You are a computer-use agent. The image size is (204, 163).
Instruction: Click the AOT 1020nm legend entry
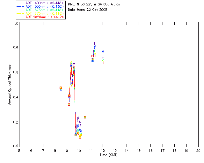[x=40, y=17]
